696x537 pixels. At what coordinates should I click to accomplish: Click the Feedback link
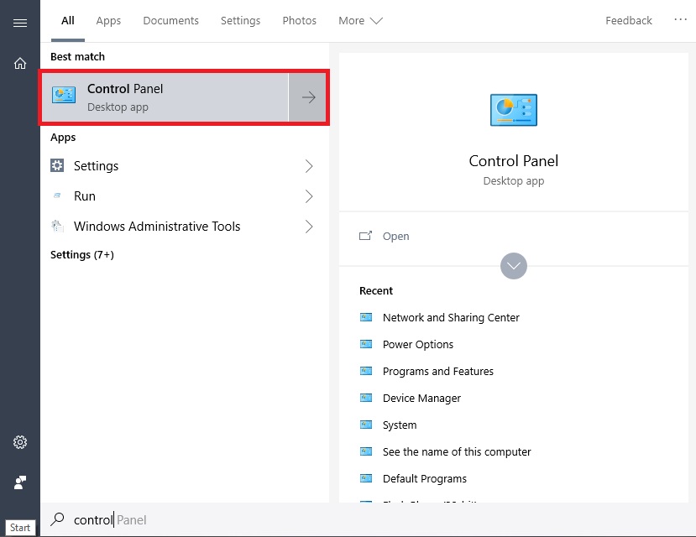coord(629,21)
